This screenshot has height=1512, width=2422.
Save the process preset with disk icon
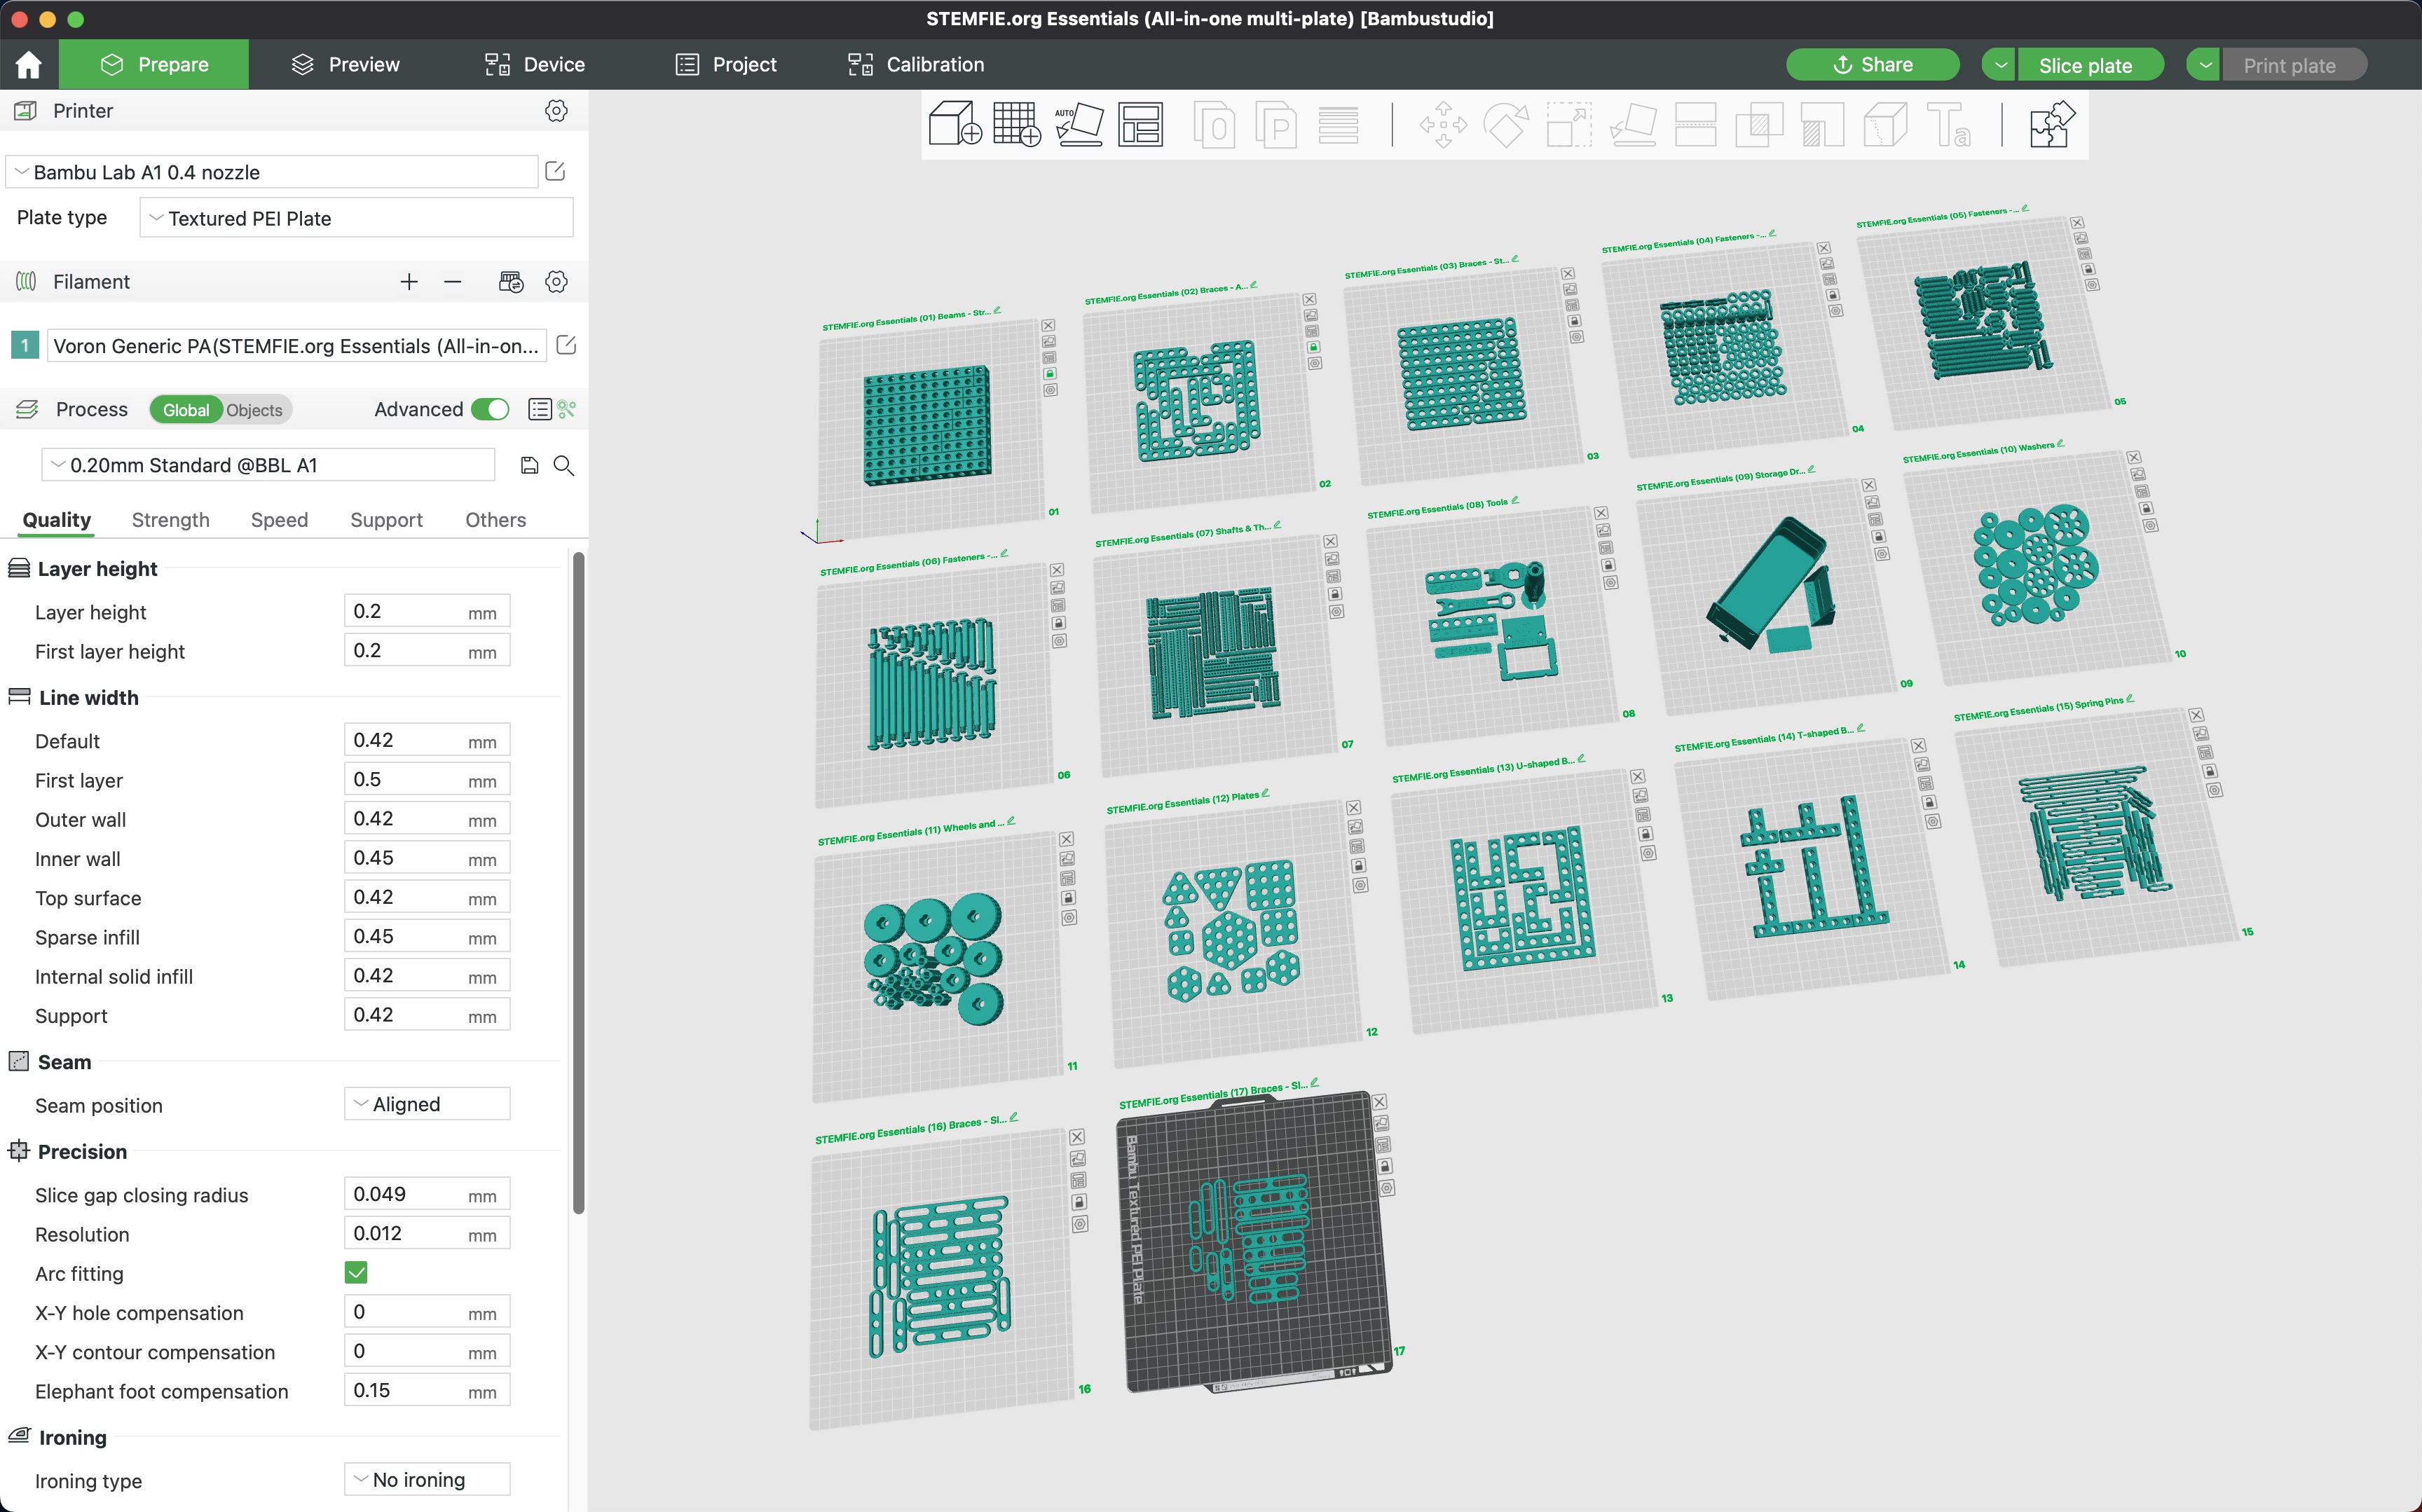(x=529, y=465)
